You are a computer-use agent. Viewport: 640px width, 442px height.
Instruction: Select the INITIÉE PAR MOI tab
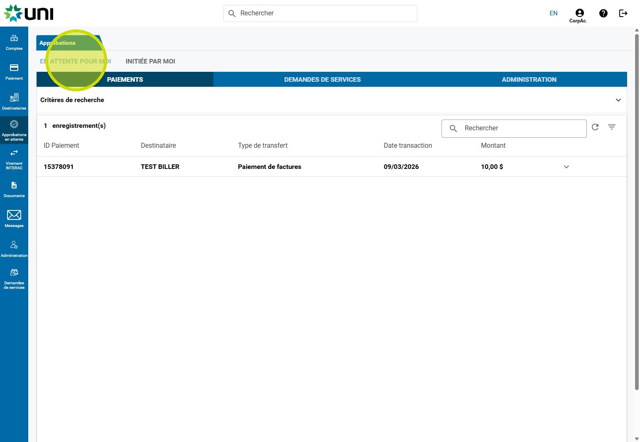coord(150,61)
